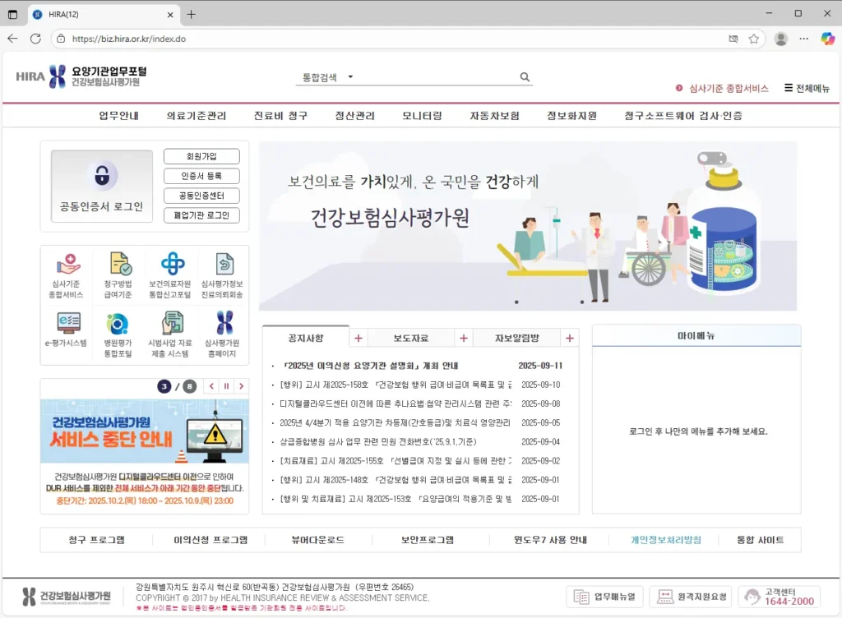
Task: Open the 청구 프로그램 link
Action: point(97,540)
